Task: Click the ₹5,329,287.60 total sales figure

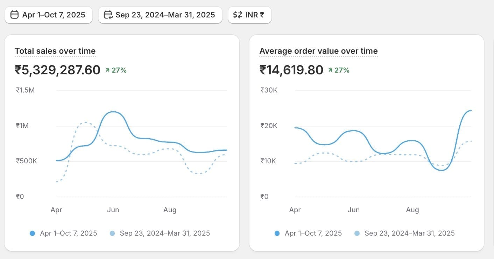Action: click(x=57, y=70)
